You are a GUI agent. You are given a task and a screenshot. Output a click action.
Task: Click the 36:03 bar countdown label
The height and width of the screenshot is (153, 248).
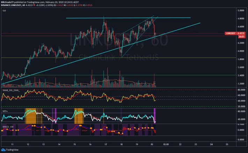pos(241,37)
